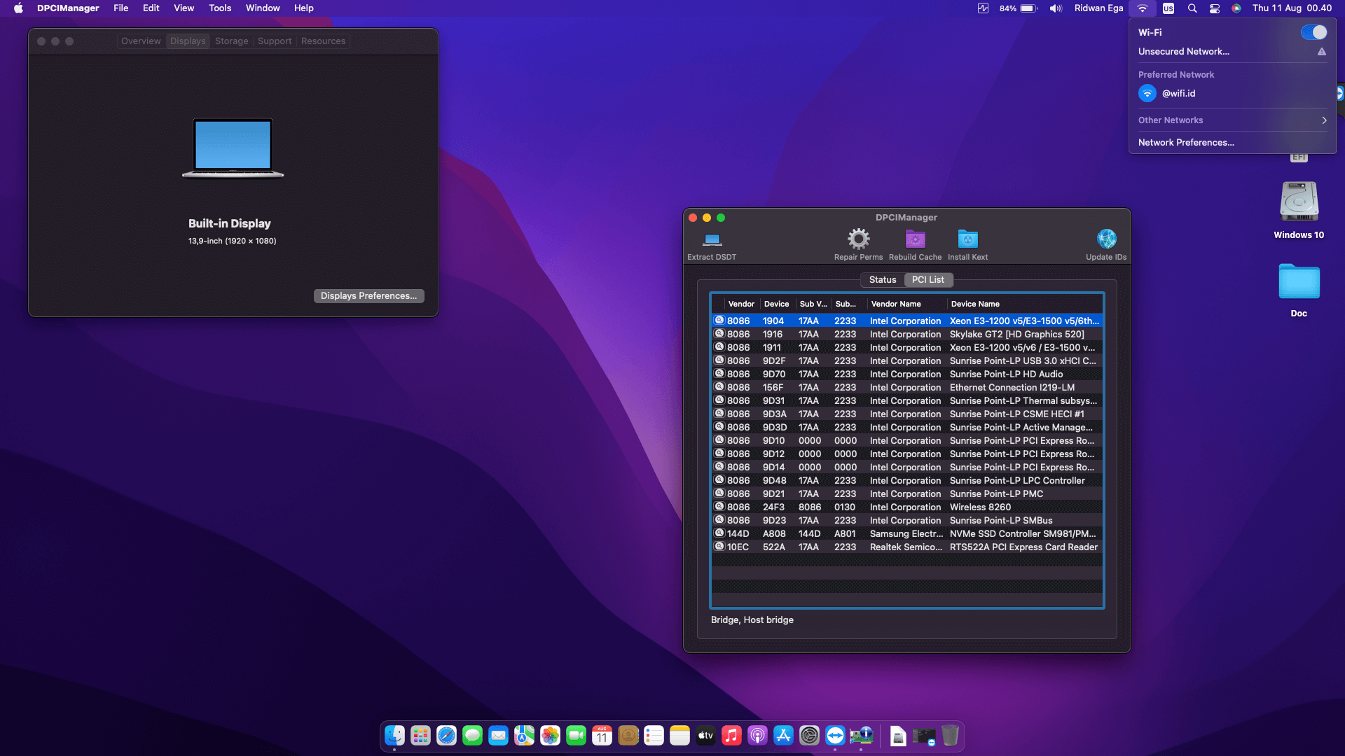Viewport: 1345px width, 756px height.
Task: Open App Store from the Dock
Action: pyautogui.click(x=783, y=736)
